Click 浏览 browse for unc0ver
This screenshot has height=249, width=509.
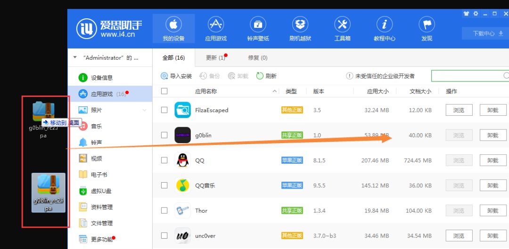click(x=459, y=235)
